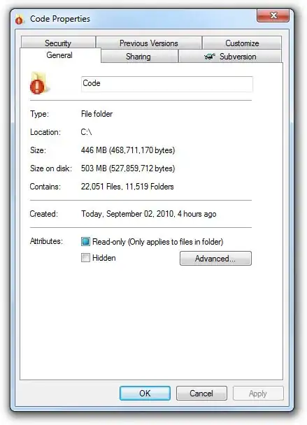Viewport: 307px width, 425px height.
Task: Click into the folder name field showing Code
Action: (167, 84)
